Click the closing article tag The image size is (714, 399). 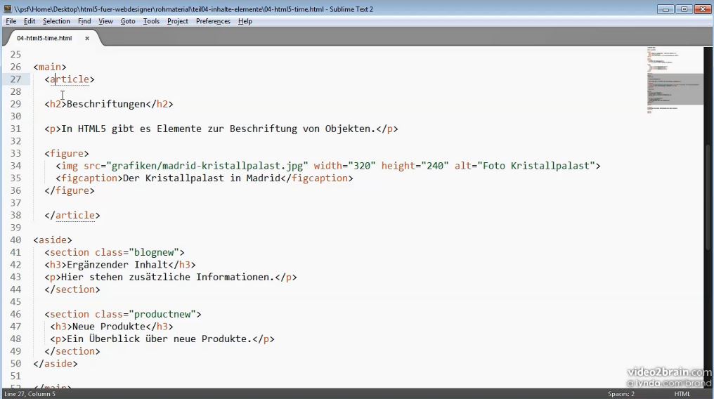click(x=72, y=215)
